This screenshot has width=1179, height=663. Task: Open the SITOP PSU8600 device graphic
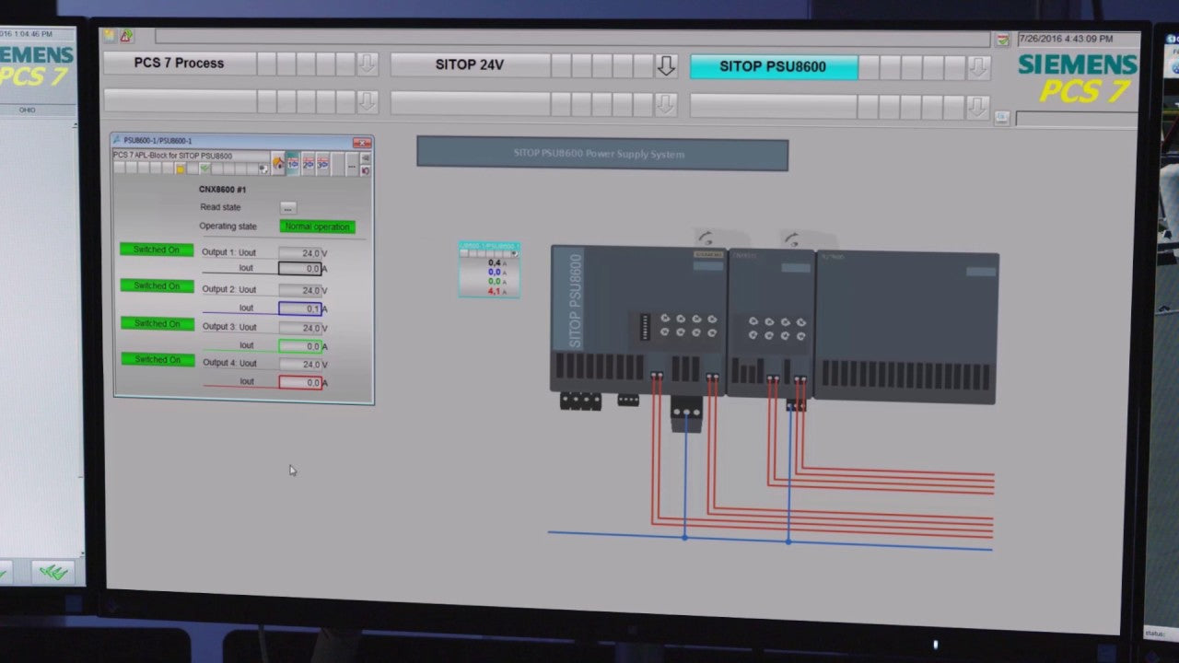coord(639,322)
